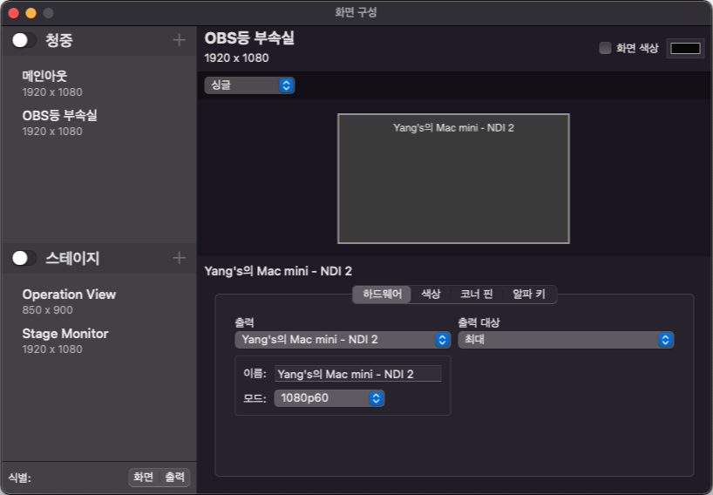Select OBS등 부속실 screen in sidebar
Screen dimensions: 713x495
click(98, 123)
